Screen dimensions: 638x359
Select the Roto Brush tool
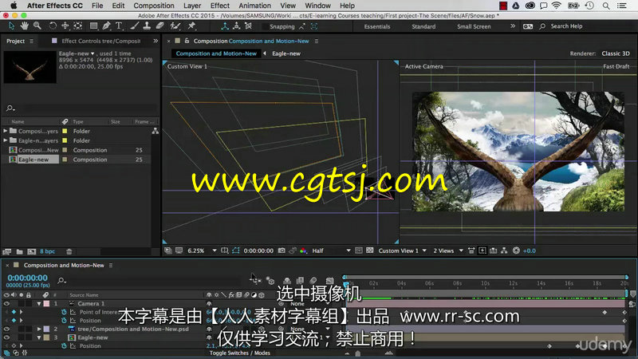pos(175,26)
